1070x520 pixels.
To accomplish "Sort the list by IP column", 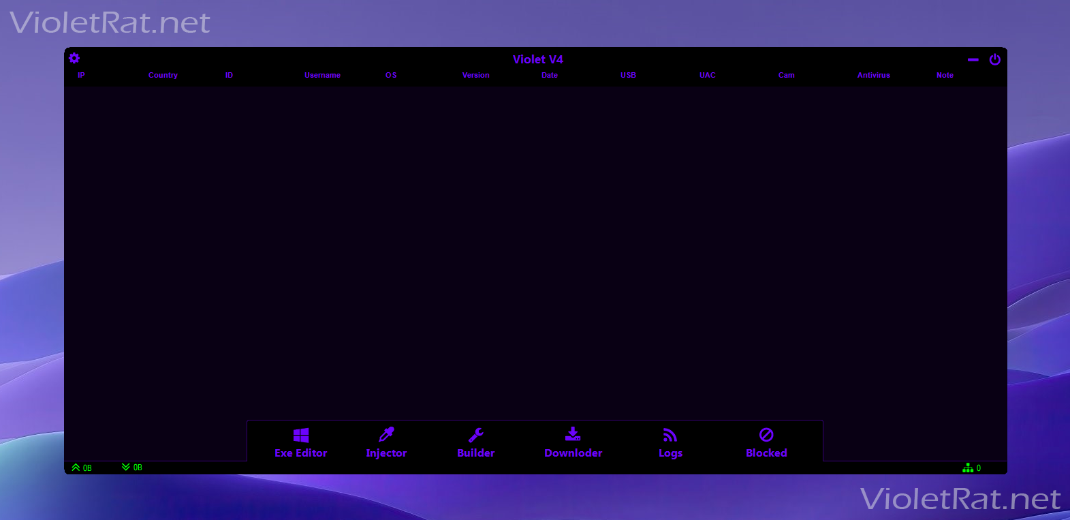I will click(x=81, y=75).
